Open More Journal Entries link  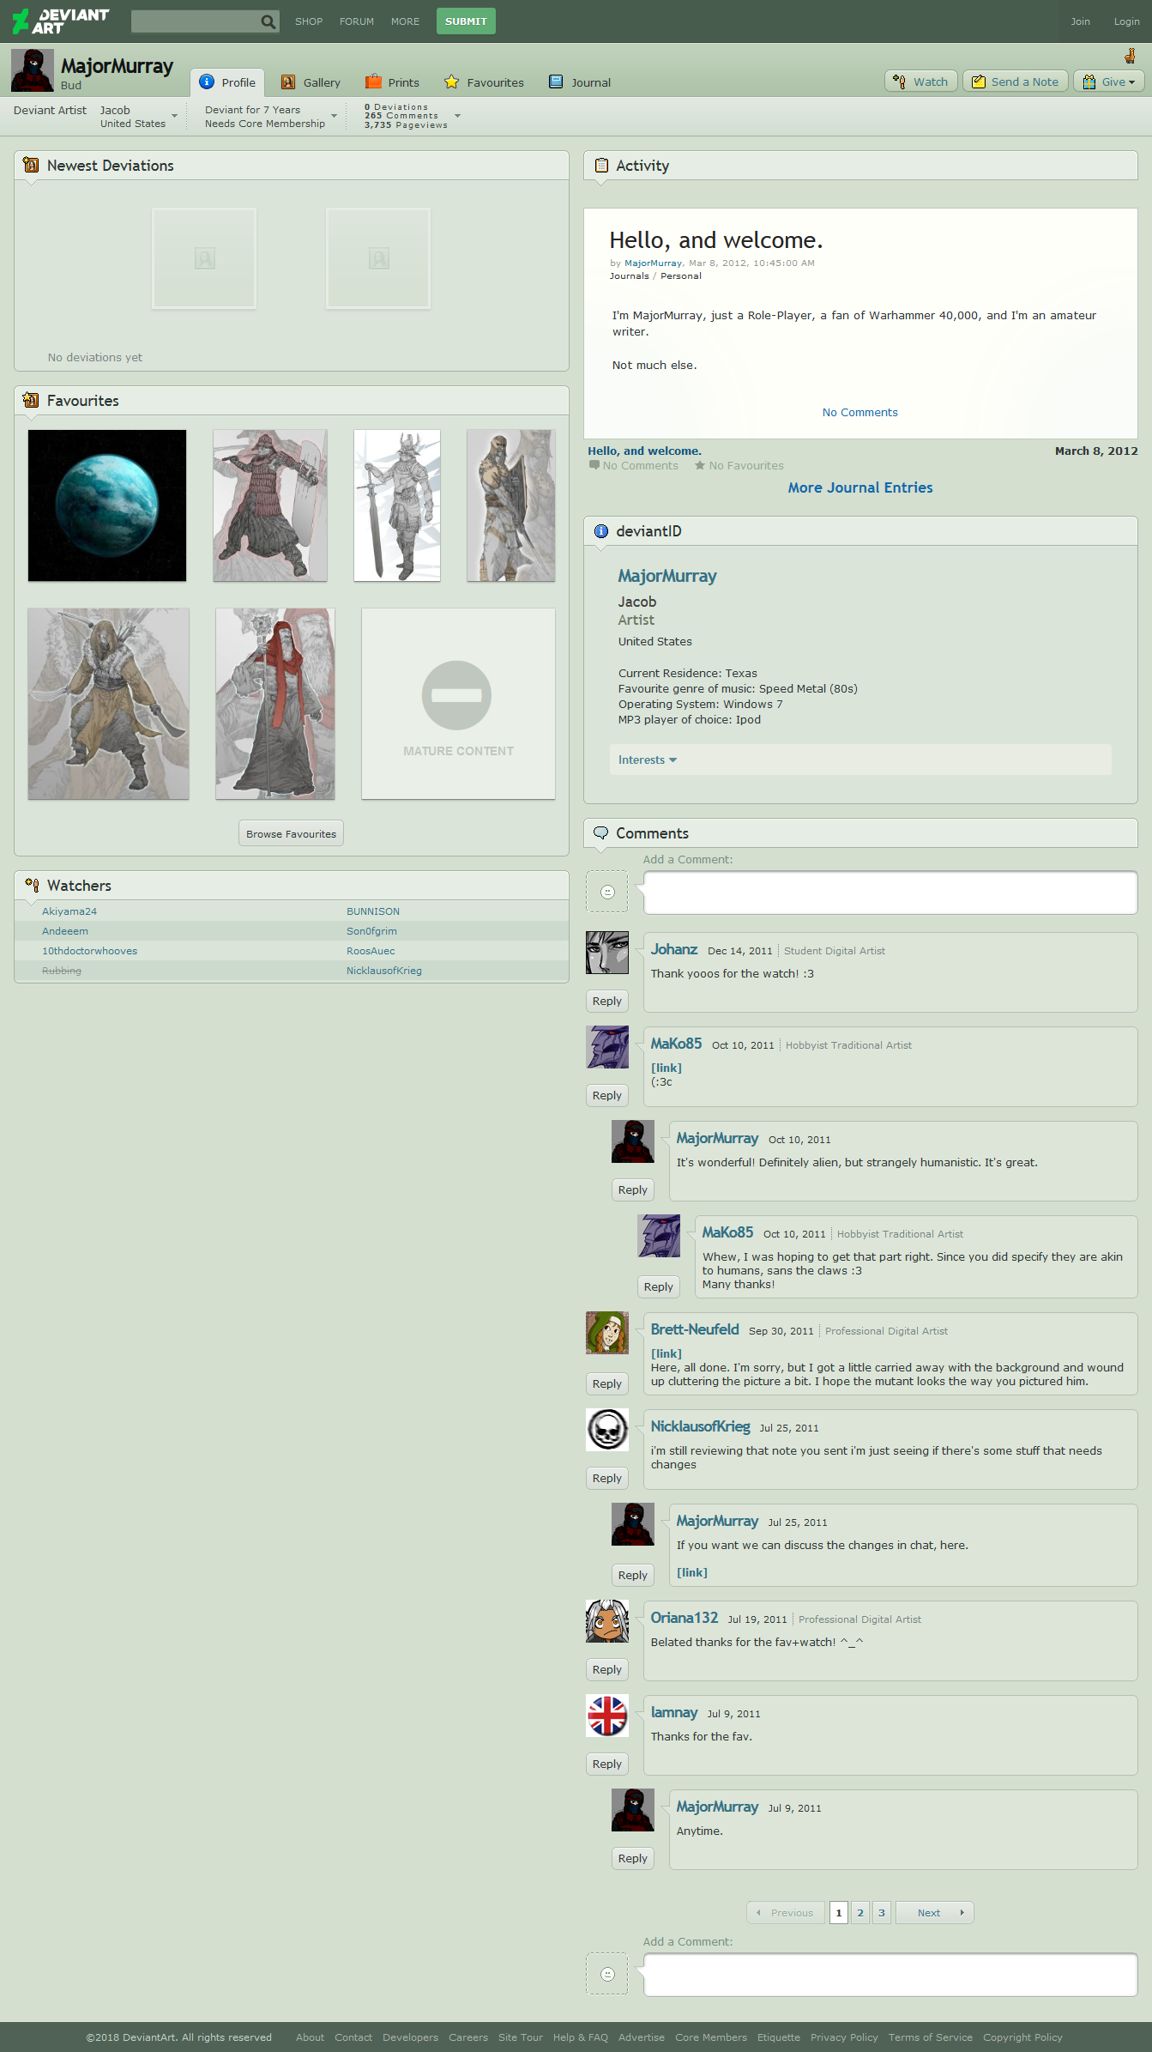pos(859,487)
